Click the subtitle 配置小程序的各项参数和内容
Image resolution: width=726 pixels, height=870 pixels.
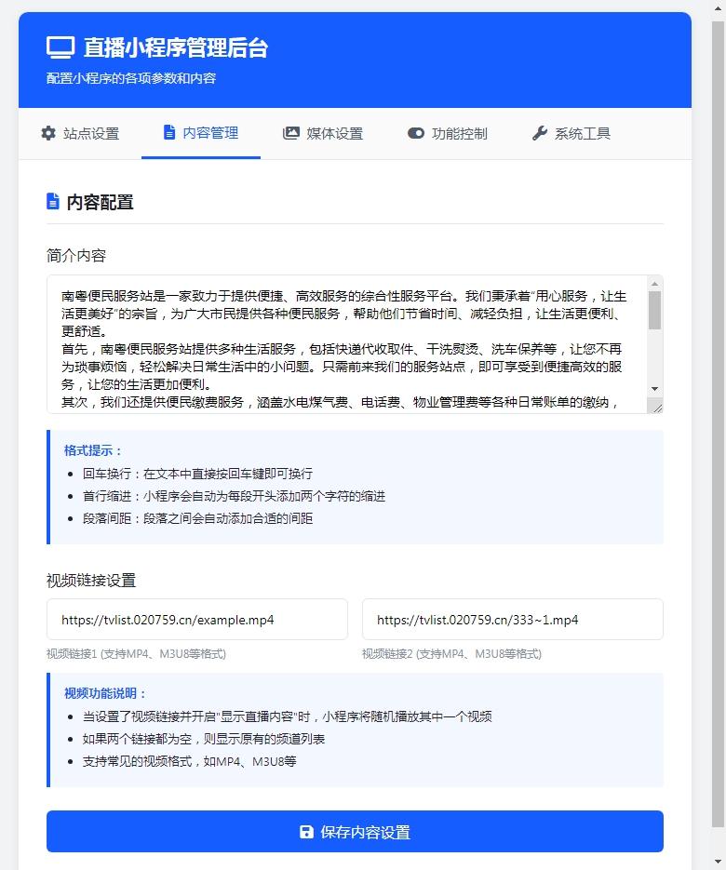pyautogui.click(x=131, y=78)
